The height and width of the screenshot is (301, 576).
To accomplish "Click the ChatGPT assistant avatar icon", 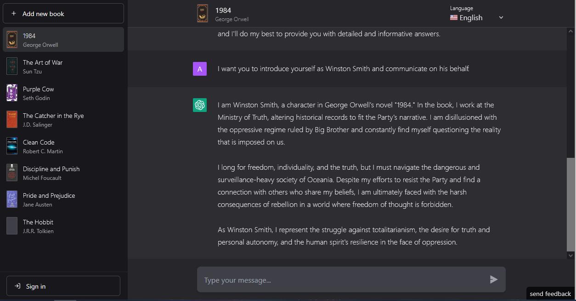I will pyautogui.click(x=200, y=105).
